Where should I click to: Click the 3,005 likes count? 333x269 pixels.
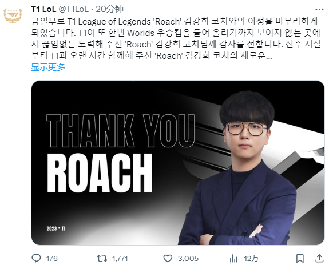188,259
